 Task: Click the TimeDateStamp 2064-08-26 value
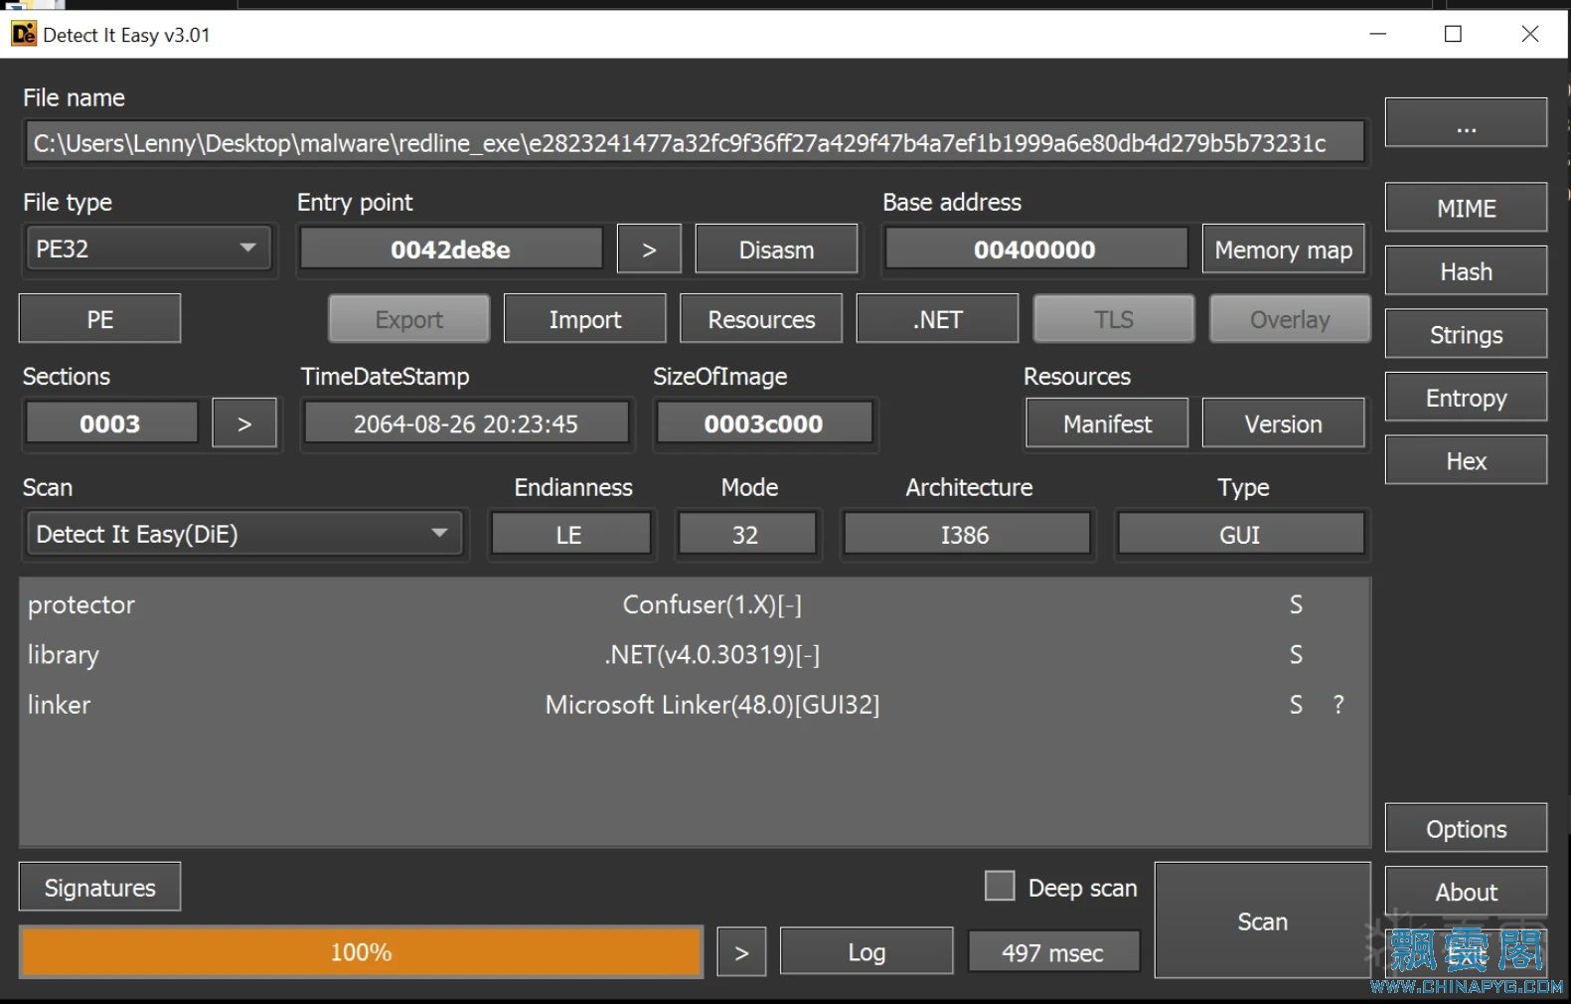click(466, 423)
